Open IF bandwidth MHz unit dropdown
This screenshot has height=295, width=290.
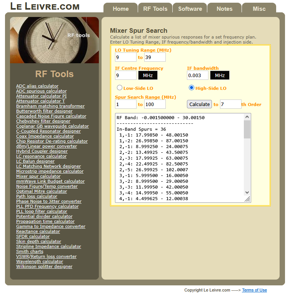coord(220,75)
